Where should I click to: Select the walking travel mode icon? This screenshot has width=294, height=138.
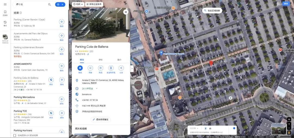[205, 128]
